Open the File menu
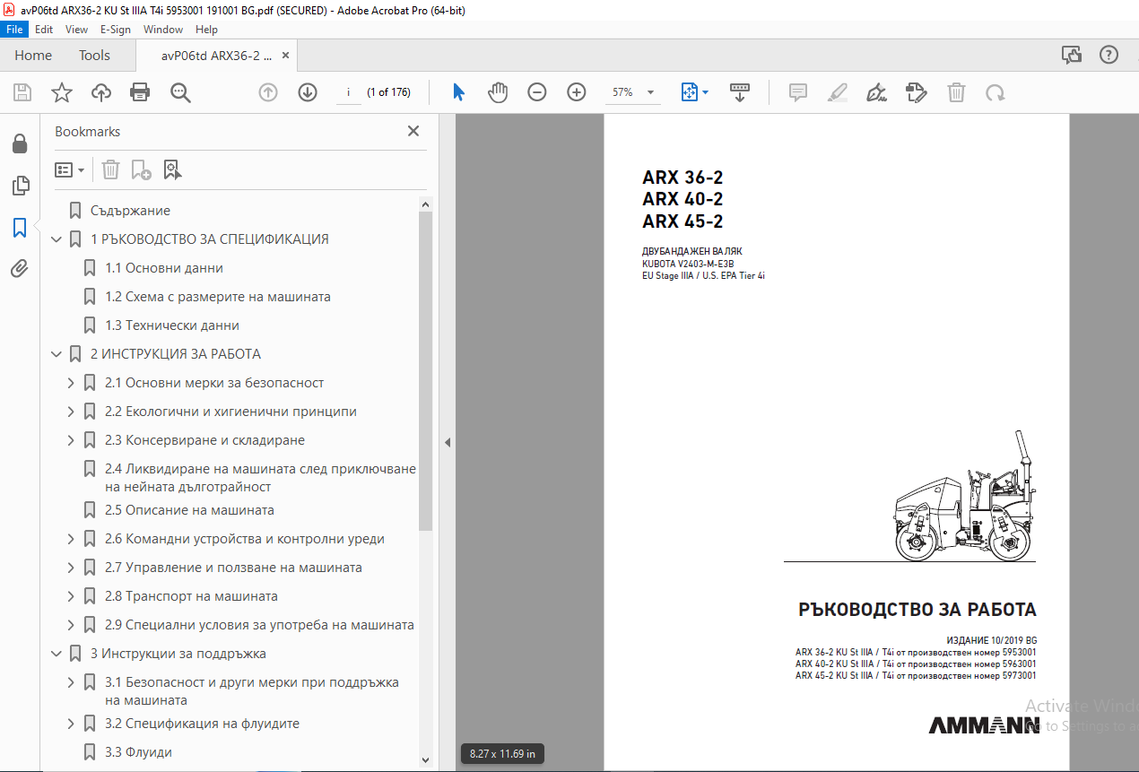 tap(15, 30)
